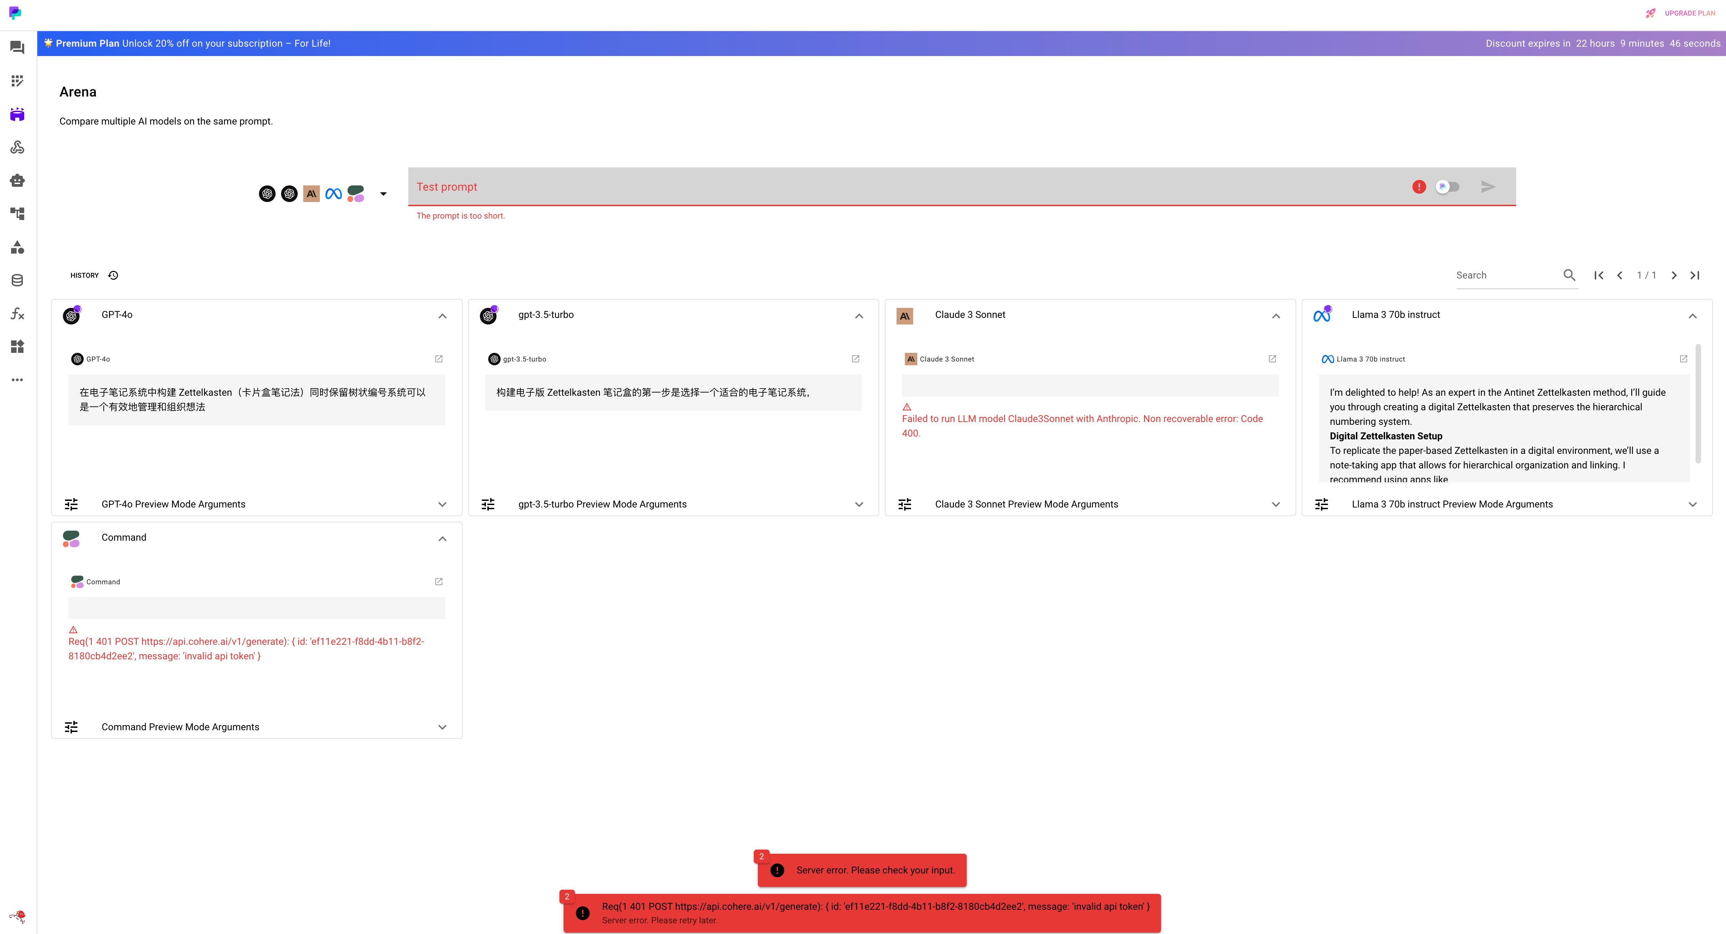Click the app logo in the top-left corner
Image resolution: width=1726 pixels, height=934 pixels.
click(15, 13)
